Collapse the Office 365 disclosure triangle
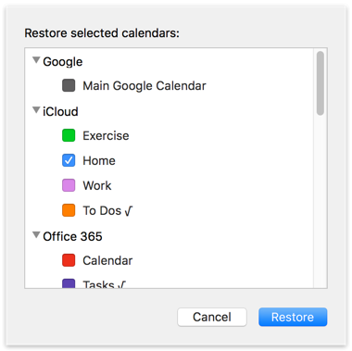Viewport: 352px width, 351px height. click(36, 235)
